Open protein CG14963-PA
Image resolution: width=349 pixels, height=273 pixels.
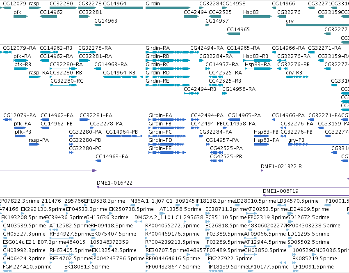click(112, 157)
